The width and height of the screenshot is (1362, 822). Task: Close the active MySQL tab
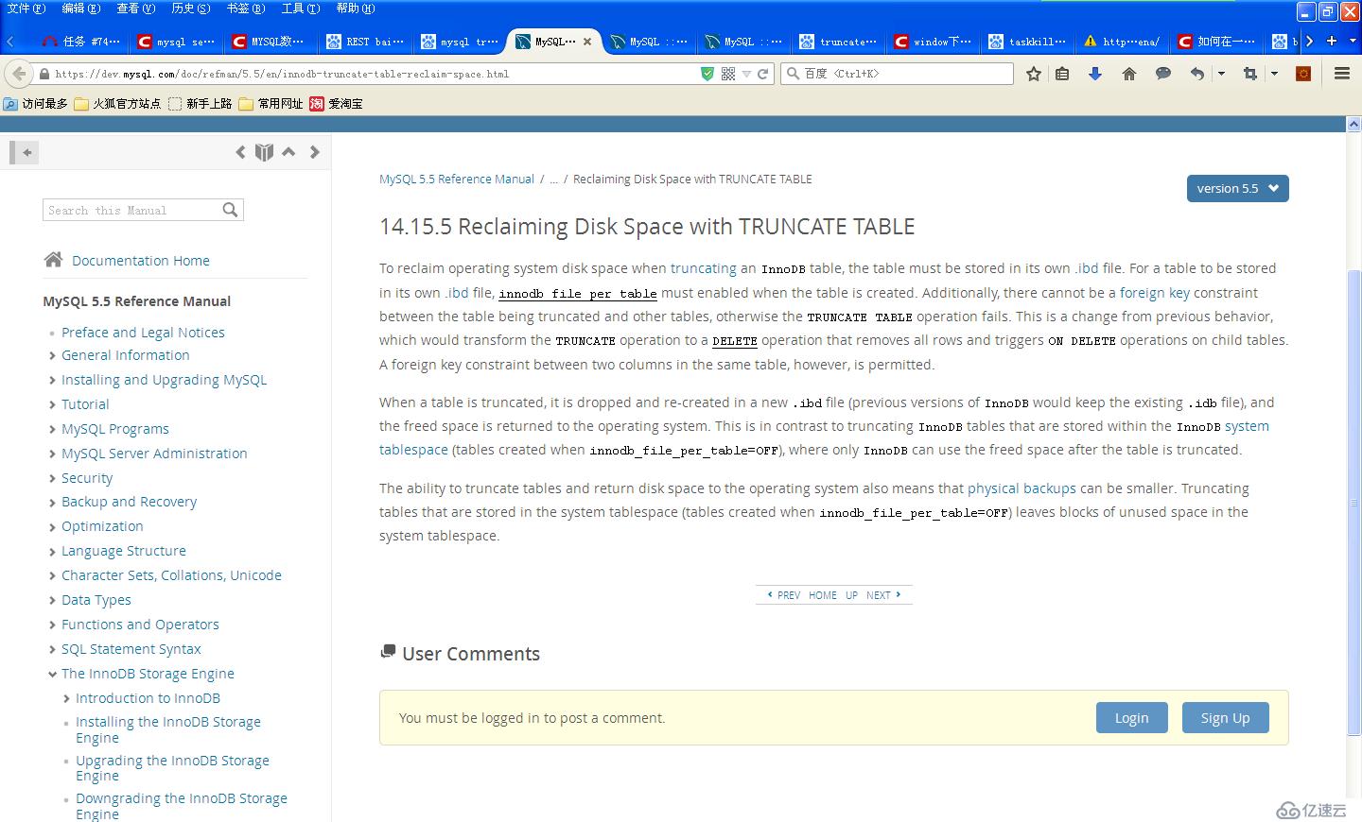click(587, 42)
